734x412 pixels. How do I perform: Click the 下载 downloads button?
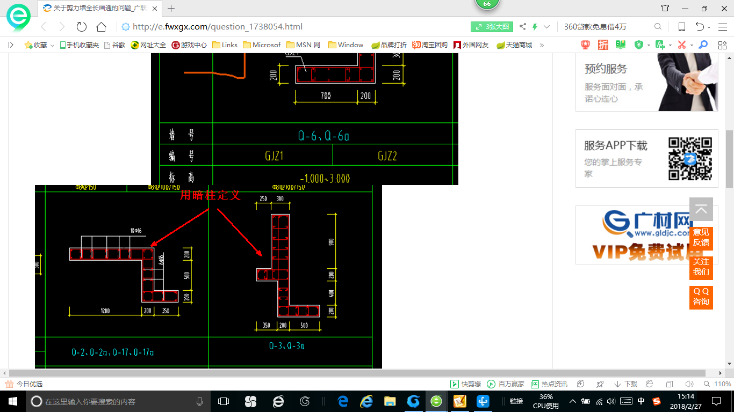click(x=625, y=384)
